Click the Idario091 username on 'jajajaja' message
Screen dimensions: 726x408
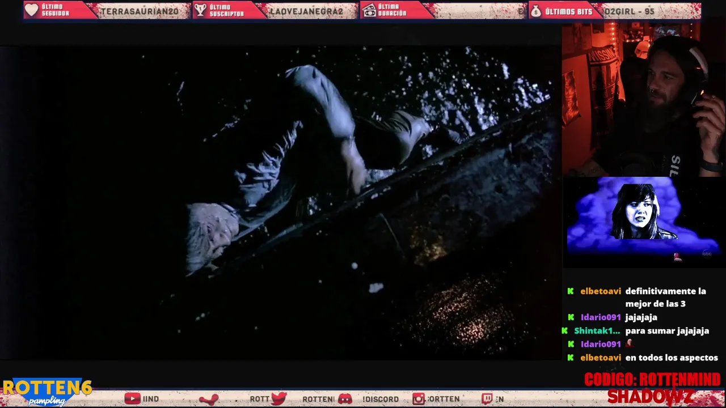(601, 317)
